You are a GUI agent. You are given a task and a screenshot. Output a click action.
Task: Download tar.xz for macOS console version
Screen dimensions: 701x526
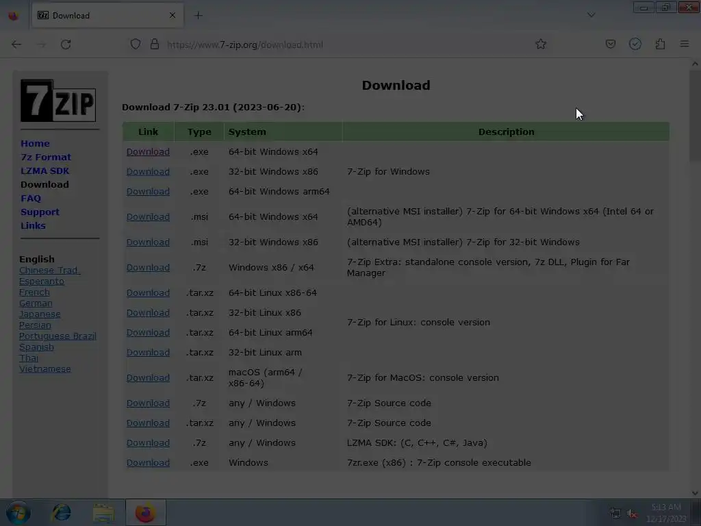tap(148, 378)
